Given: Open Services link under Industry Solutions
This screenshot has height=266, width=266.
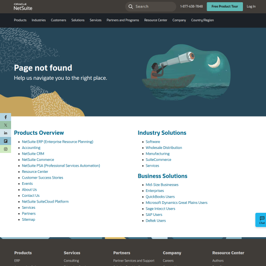Looking at the screenshot, I should point(153,165).
